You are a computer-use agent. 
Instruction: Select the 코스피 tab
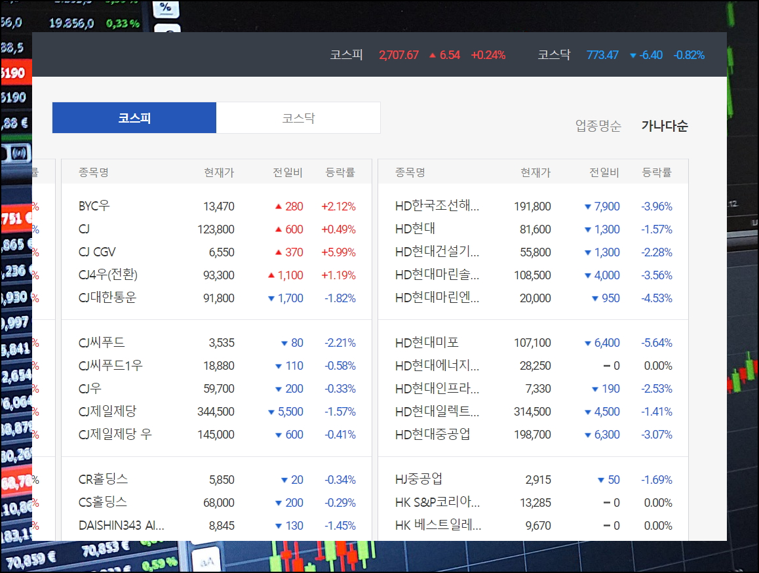(134, 118)
